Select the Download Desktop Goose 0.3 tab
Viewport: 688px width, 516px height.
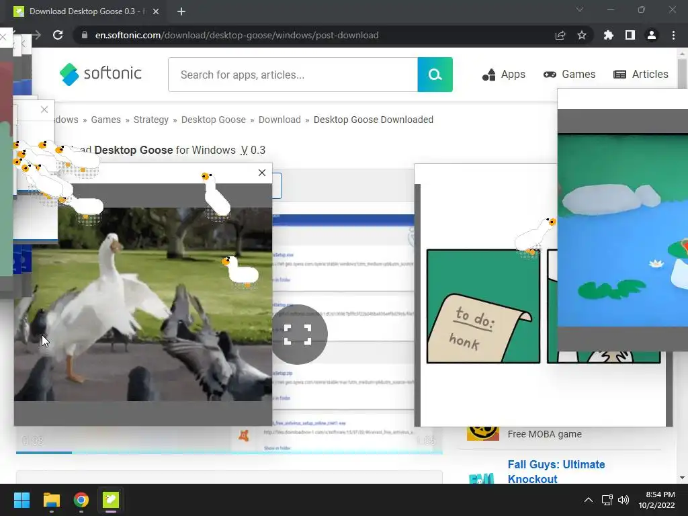[83, 11]
